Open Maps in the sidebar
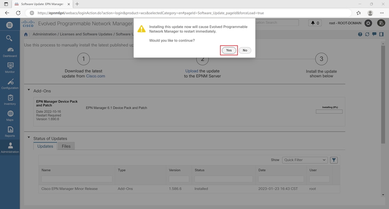The width and height of the screenshot is (389, 209). tap(10, 116)
